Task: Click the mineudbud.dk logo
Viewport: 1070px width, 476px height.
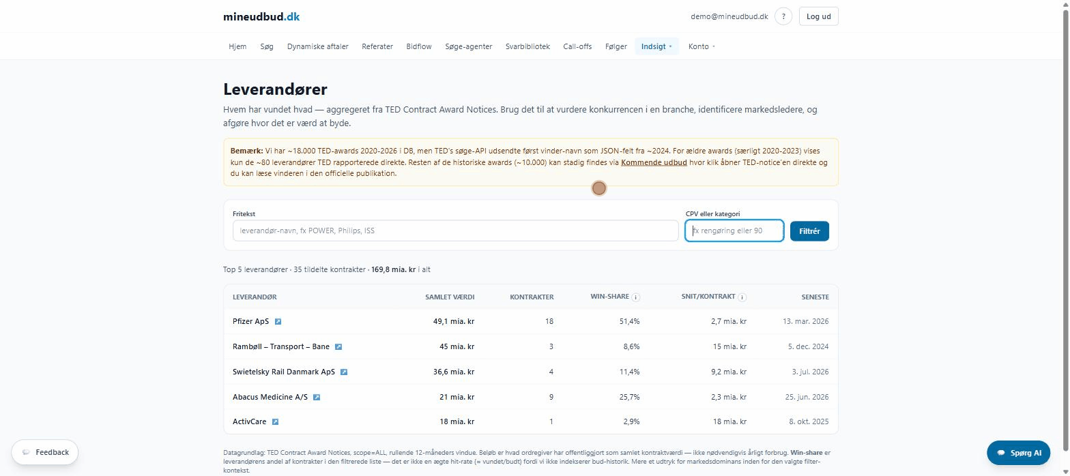Action: (261, 16)
